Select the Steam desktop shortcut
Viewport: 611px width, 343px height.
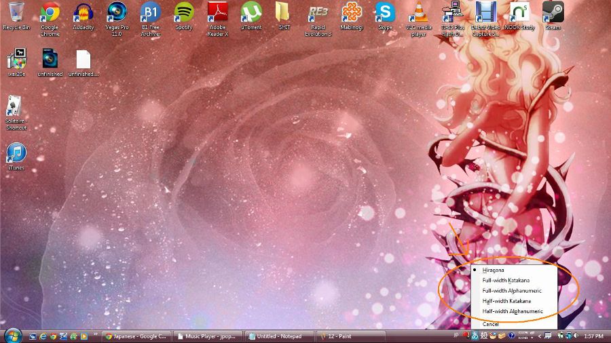coord(553,14)
